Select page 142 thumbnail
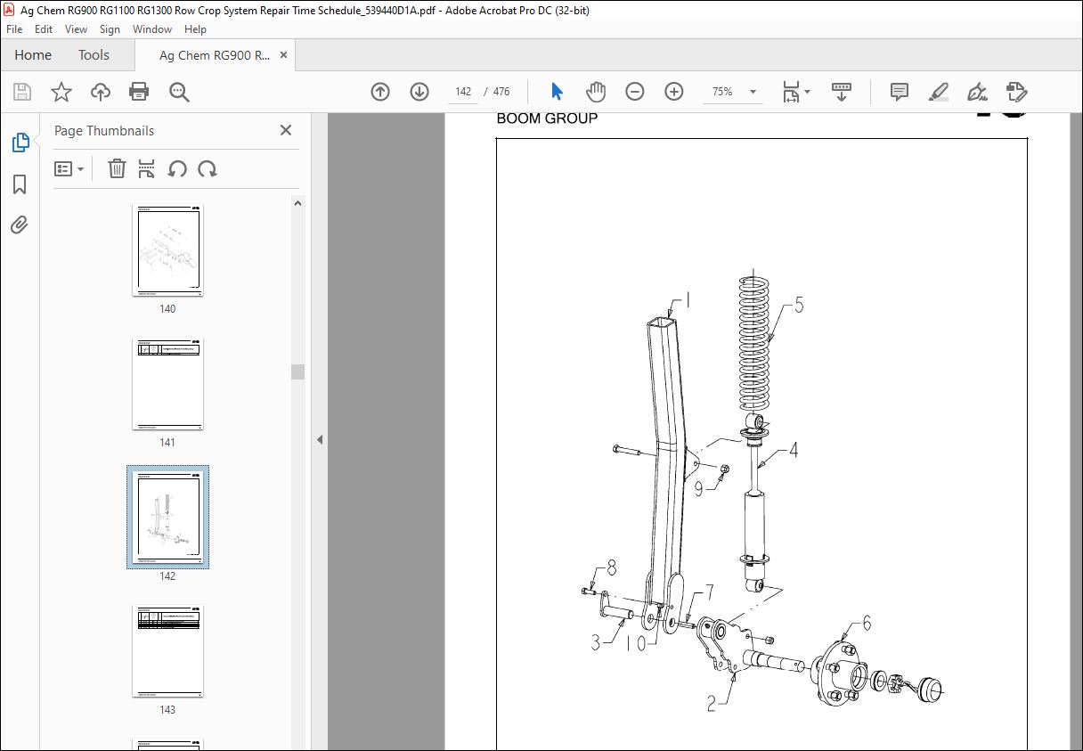Screen dimensions: 1083x751 click(167, 517)
